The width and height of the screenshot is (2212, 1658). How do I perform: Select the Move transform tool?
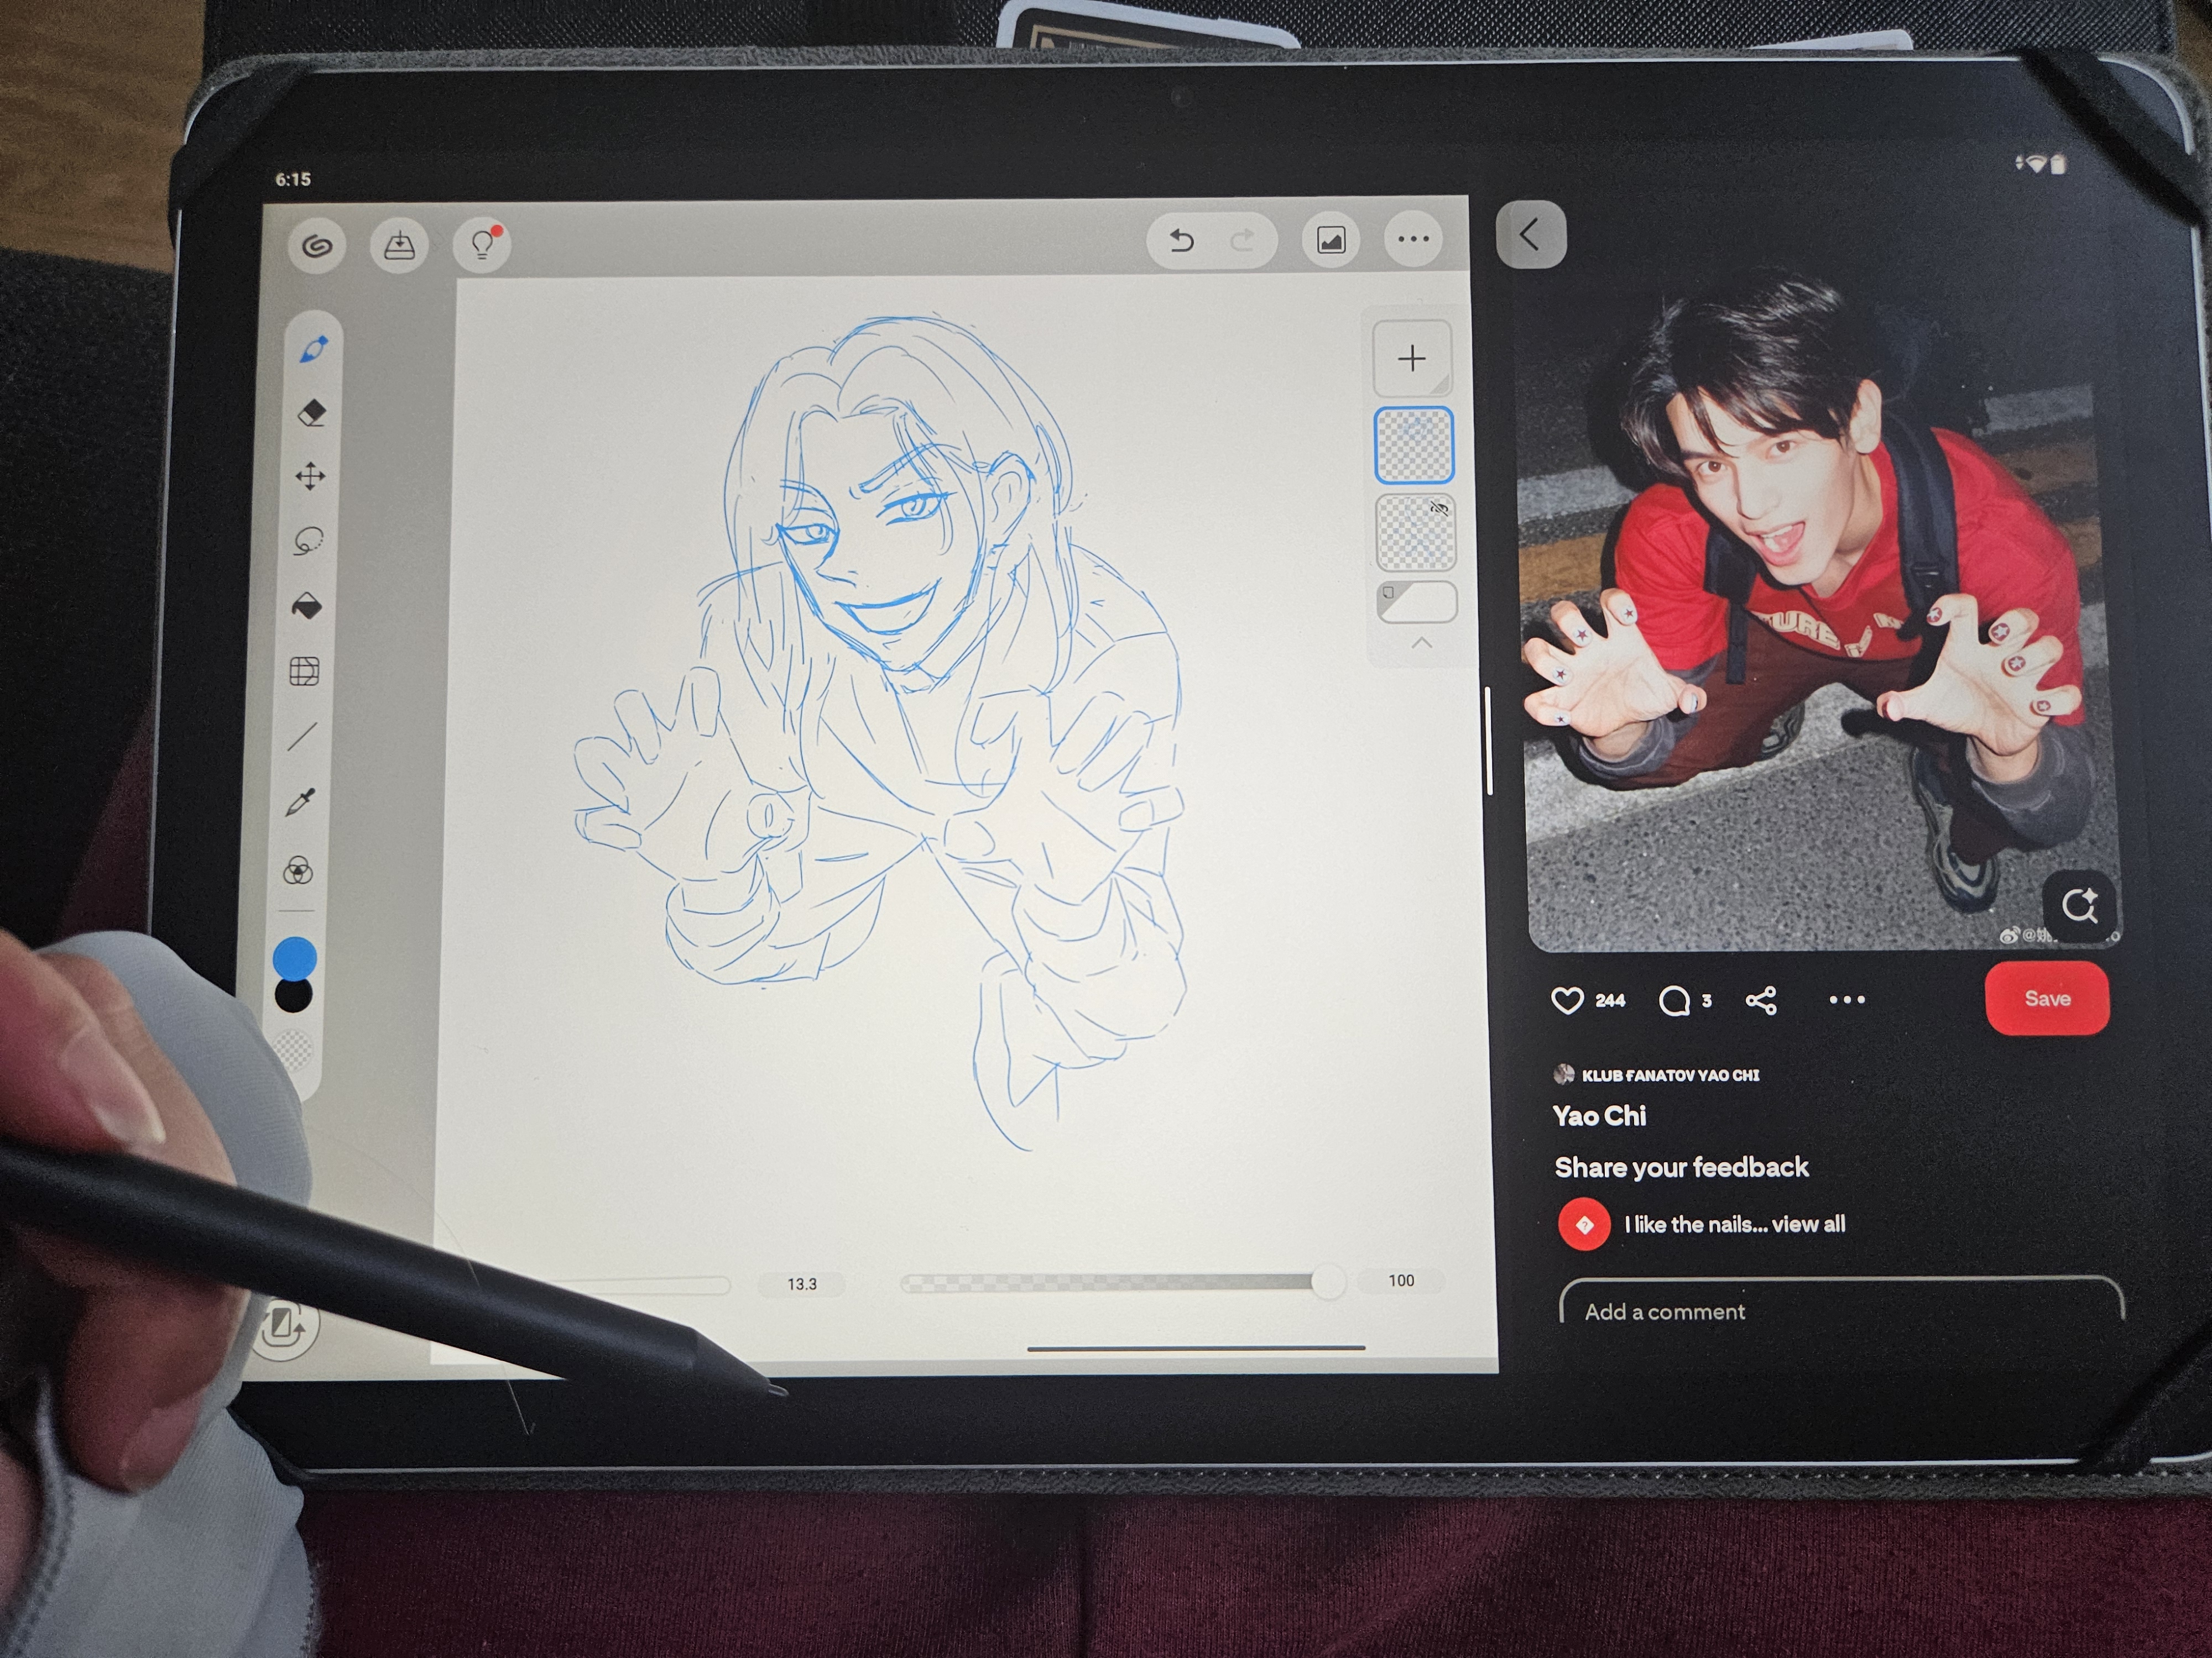coord(310,476)
